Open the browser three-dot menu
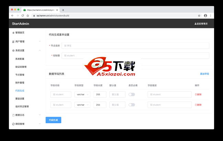 tap(211, 16)
